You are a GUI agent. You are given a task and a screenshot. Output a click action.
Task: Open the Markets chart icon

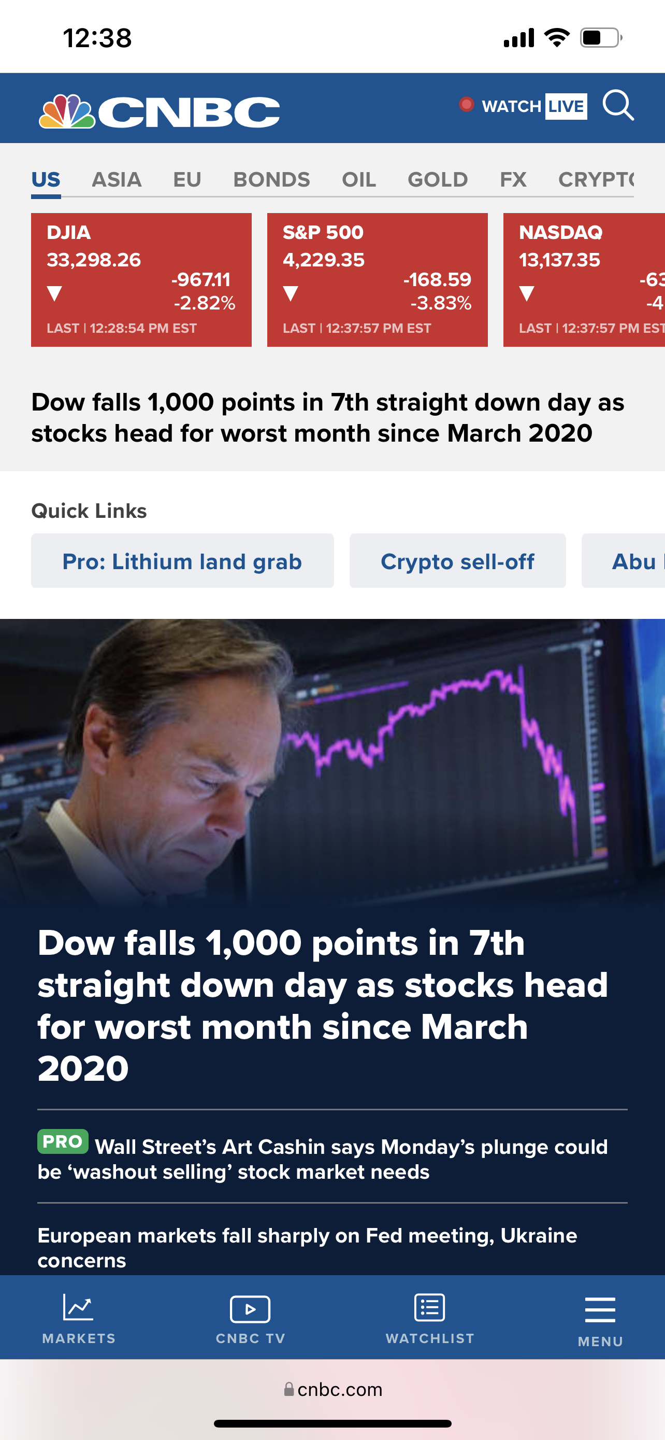tap(78, 1307)
